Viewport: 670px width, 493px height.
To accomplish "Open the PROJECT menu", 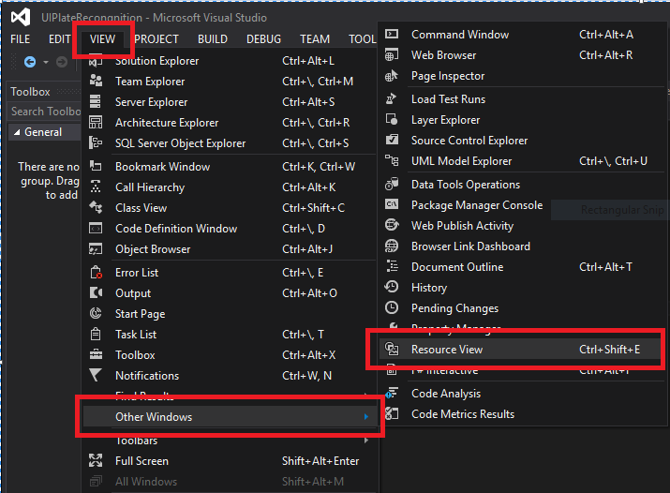I will (156, 39).
